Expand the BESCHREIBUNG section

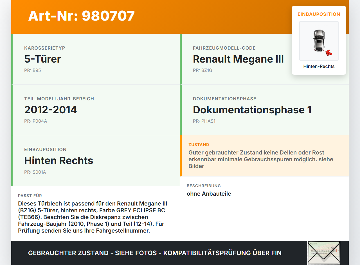point(264,190)
